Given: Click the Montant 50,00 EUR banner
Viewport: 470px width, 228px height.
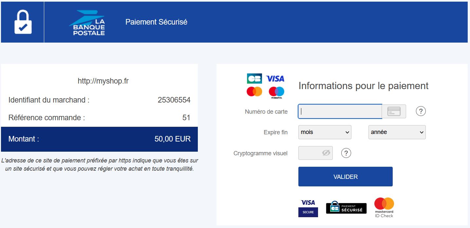Looking at the screenshot, I should (100, 139).
